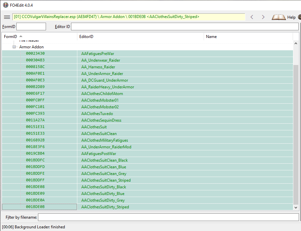
Task: Click AAClothesTuxedo editor ID
Action: pyautogui.click(x=97, y=114)
